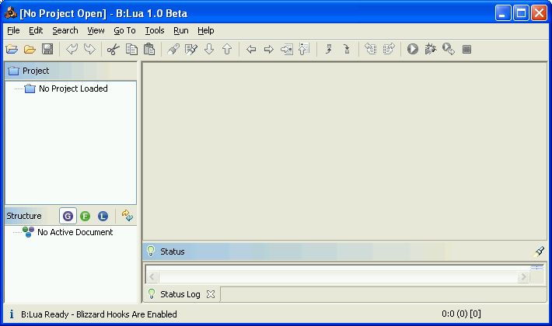The width and height of the screenshot is (552, 326).
Task: Click the Status panel header title
Action: click(x=172, y=251)
